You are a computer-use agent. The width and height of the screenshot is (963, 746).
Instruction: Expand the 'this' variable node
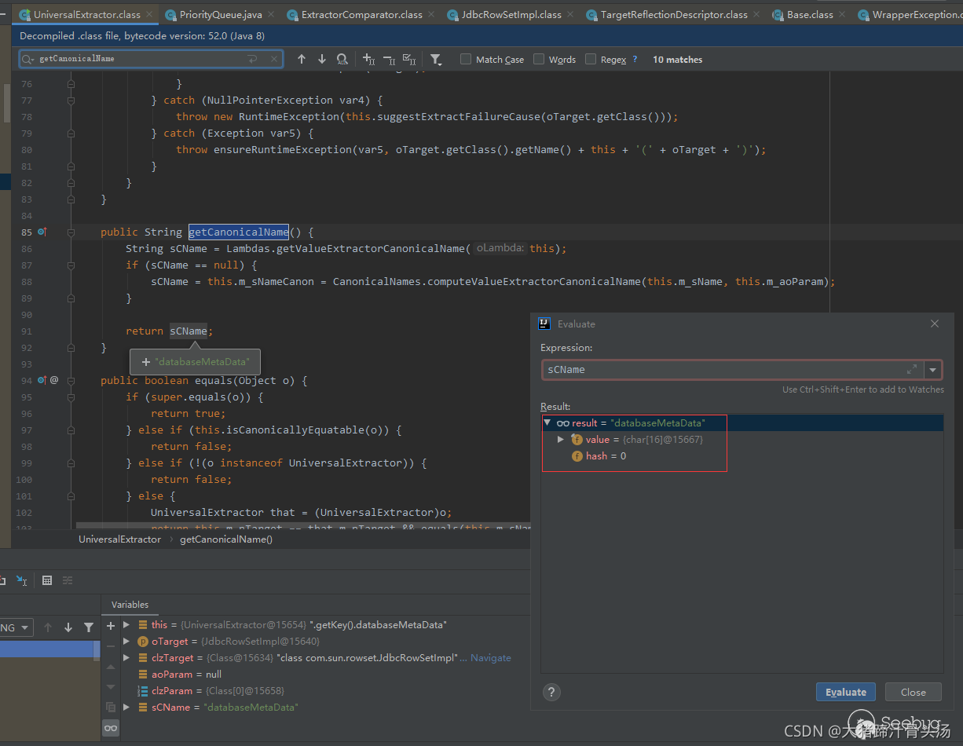[x=127, y=625]
